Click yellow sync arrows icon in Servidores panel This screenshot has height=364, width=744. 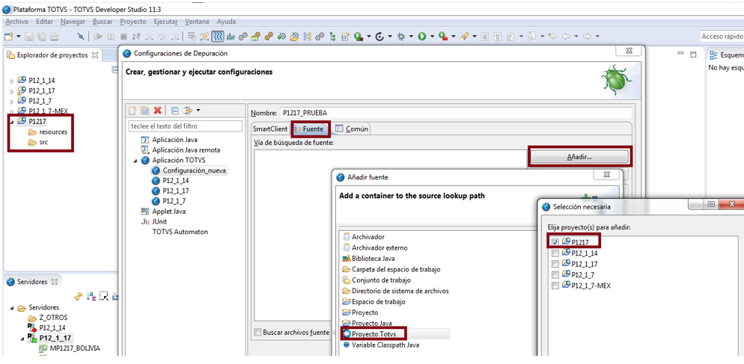[79, 297]
